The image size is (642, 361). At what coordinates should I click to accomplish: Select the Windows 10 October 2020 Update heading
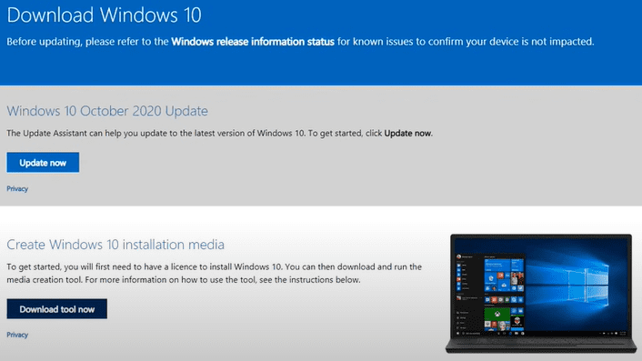pyautogui.click(x=107, y=111)
